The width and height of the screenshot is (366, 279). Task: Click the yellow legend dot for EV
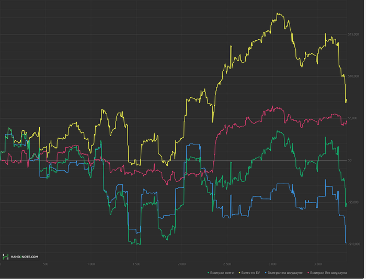pyautogui.click(x=239, y=273)
